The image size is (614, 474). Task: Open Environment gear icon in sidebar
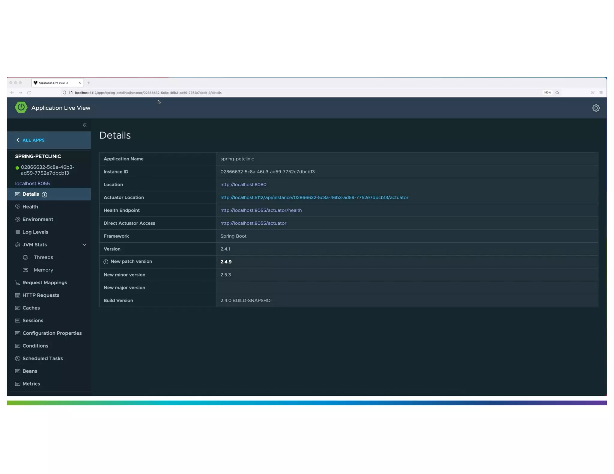pos(18,219)
